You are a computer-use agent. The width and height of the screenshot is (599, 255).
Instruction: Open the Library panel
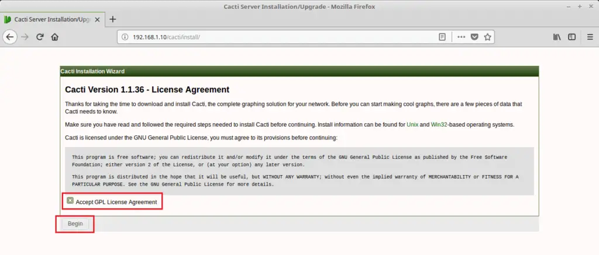pyautogui.click(x=557, y=37)
